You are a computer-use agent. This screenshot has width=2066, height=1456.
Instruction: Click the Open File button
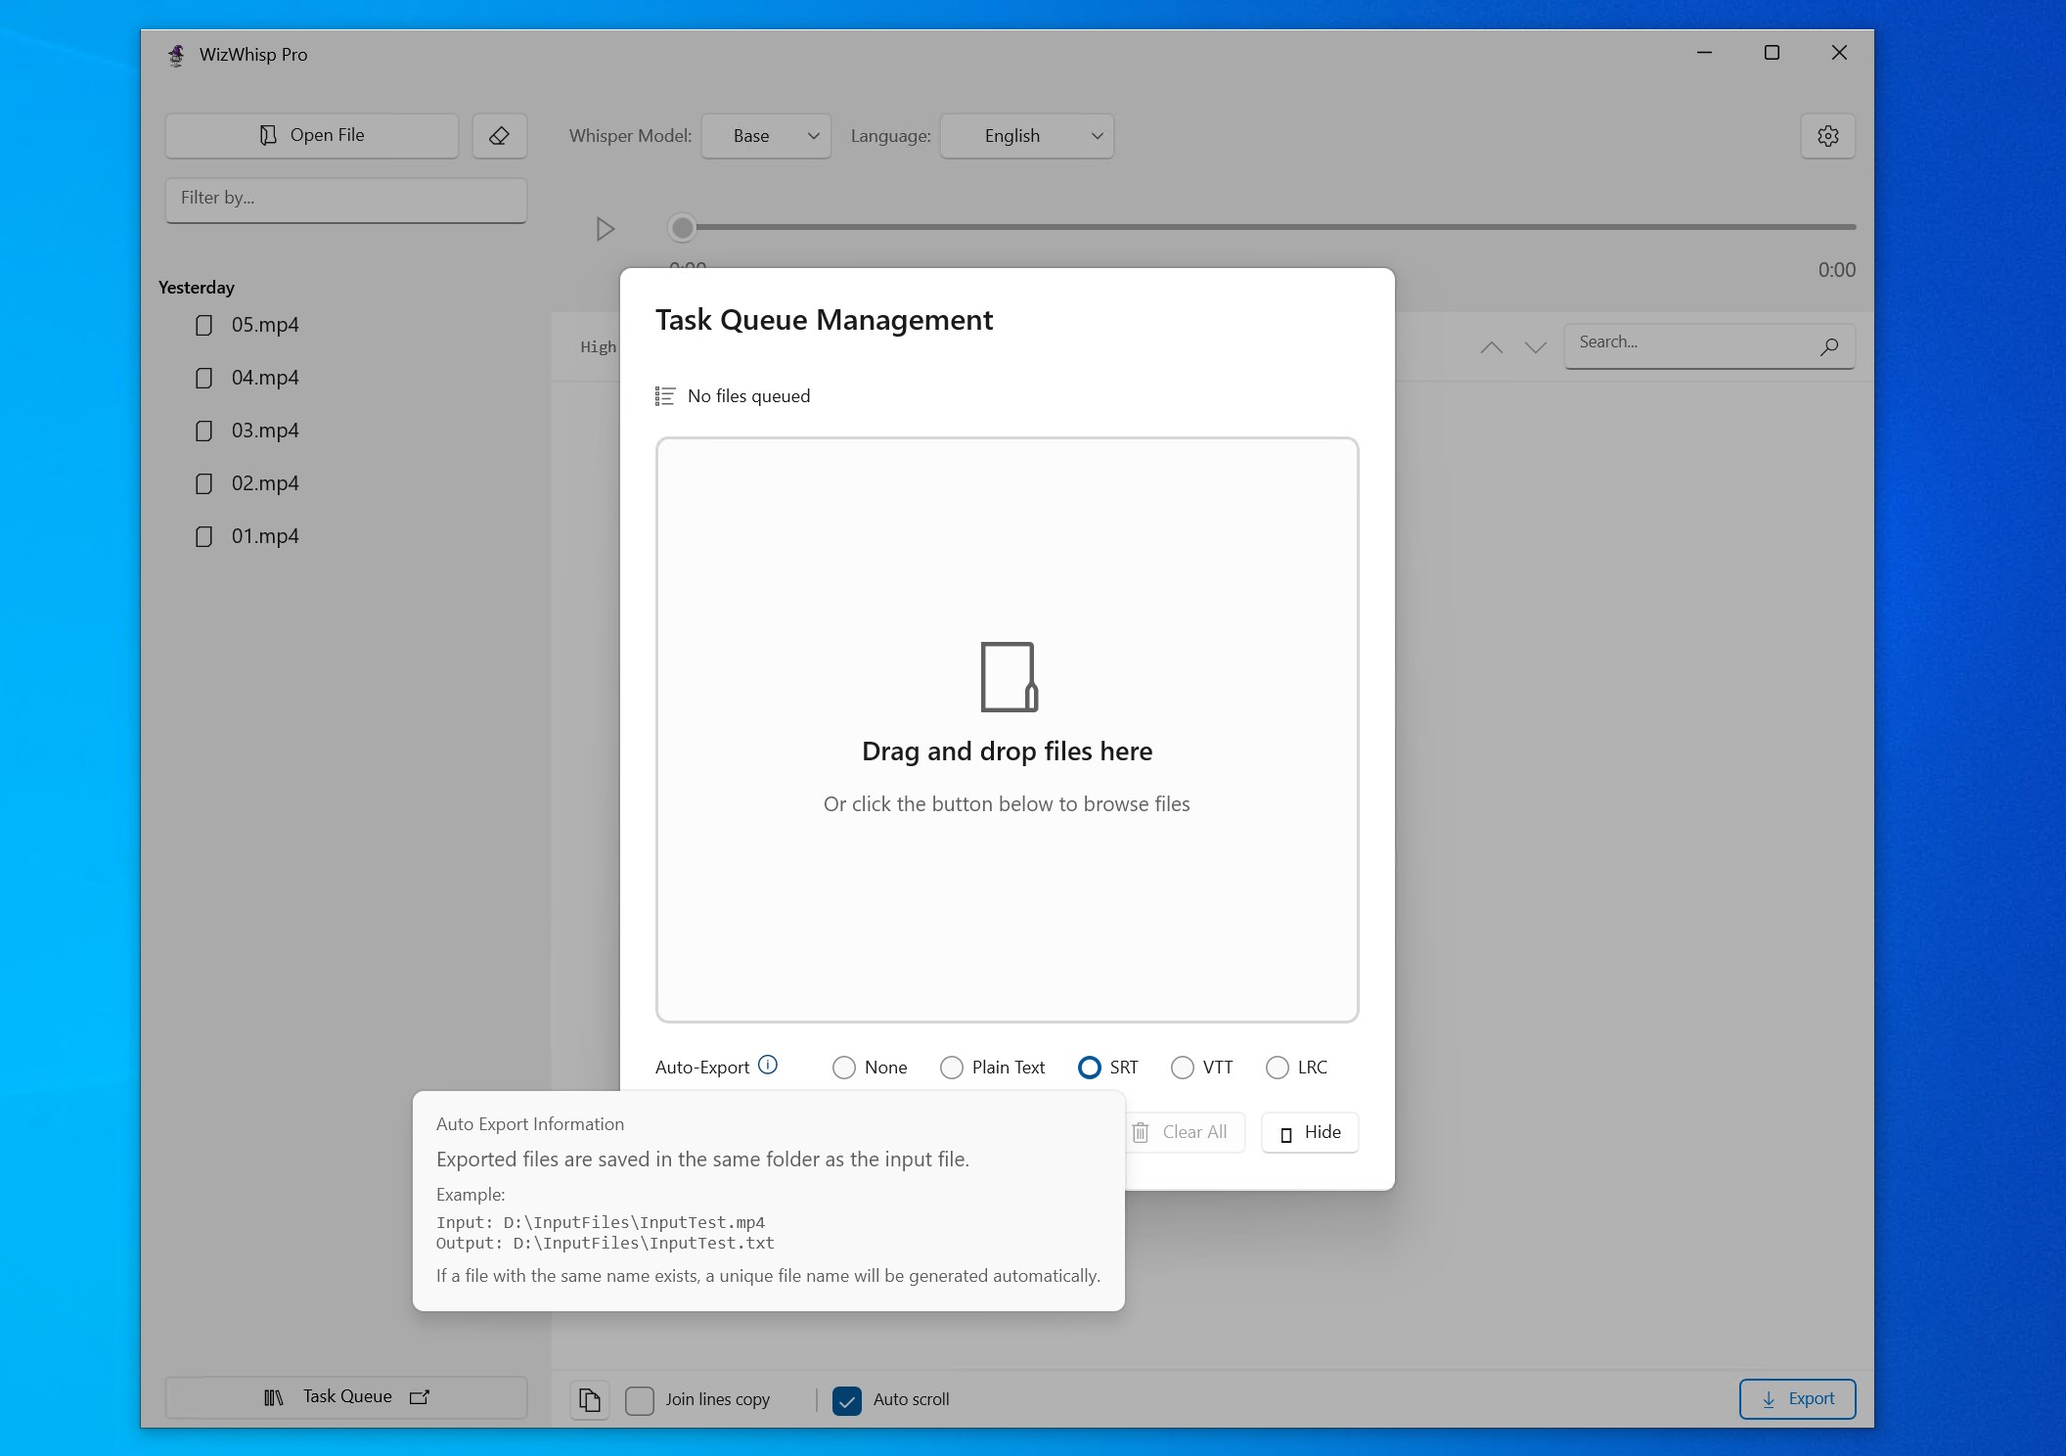coord(312,136)
